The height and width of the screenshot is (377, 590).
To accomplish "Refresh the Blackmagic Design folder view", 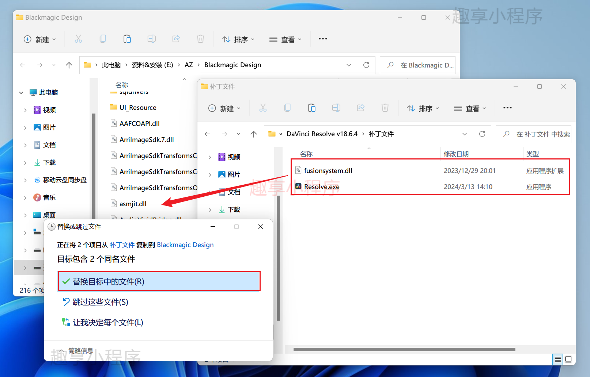I will click(x=366, y=65).
